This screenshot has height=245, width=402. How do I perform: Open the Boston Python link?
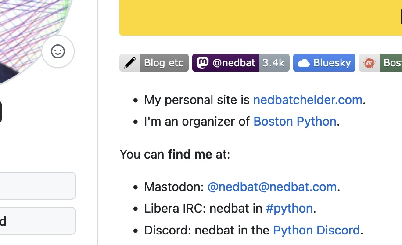[x=295, y=121]
